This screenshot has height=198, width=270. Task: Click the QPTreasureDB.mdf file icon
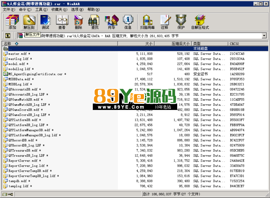[6, 150]
